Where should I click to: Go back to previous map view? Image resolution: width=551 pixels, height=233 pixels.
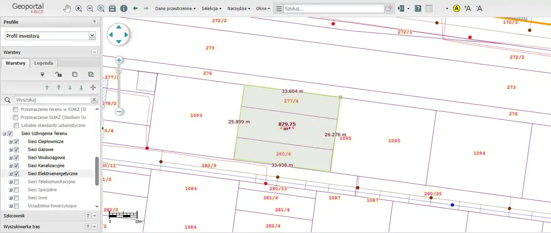pyautogui.click(x=135, y=9)
